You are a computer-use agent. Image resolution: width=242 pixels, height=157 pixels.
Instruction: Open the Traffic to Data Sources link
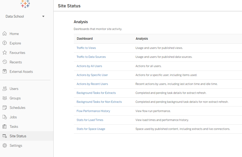click(x=91, y=57)
